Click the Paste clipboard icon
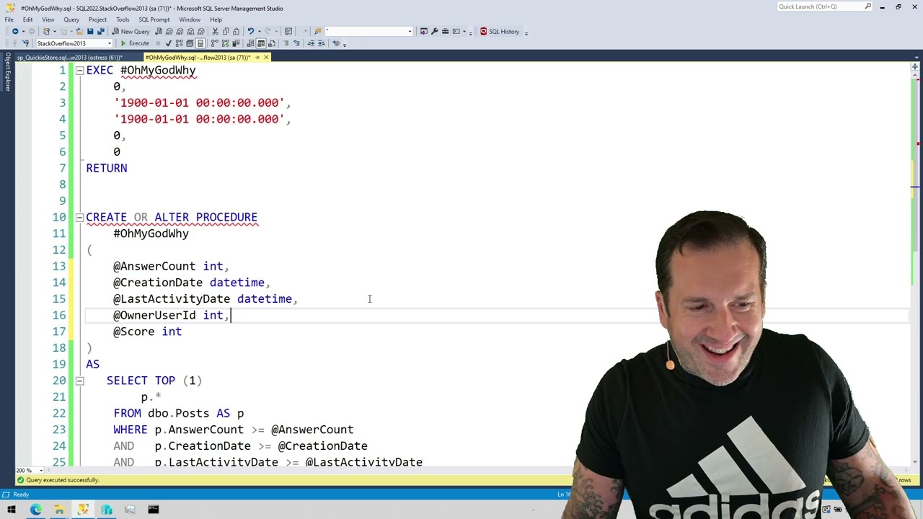Image resolution: width=923 pixels, height=519 pixels. (237, 31)
